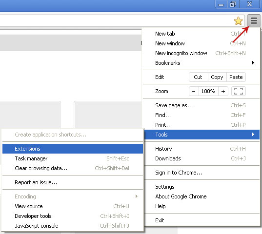Image resolution: width=262 pixels, height=234 pixels.
Task: Select Extensions in the Tools submenu
Action: click(73, 149)
